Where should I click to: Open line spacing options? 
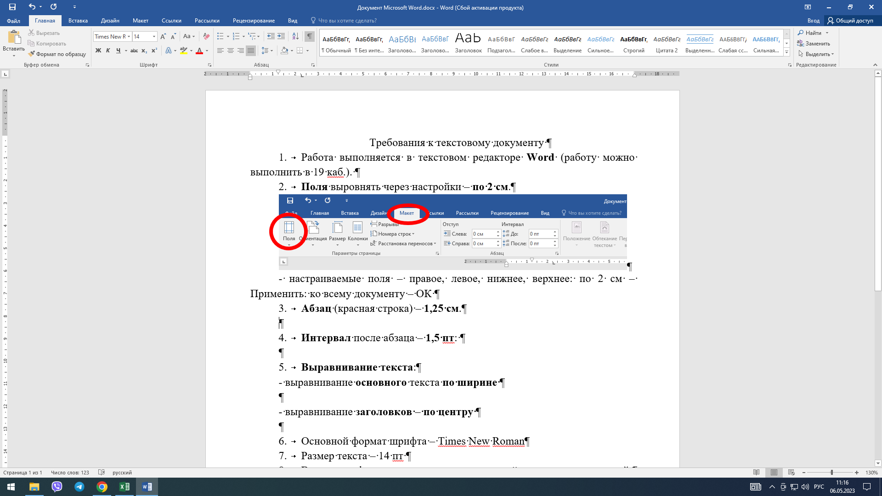click(x=267, y=51)
